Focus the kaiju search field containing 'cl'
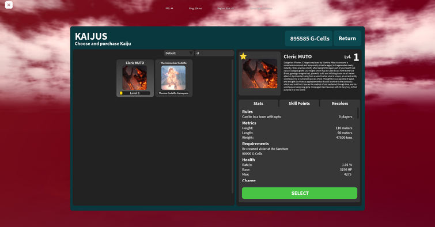Image resolution: width=435 pixels, height=227 pixels. coord(214,53)
